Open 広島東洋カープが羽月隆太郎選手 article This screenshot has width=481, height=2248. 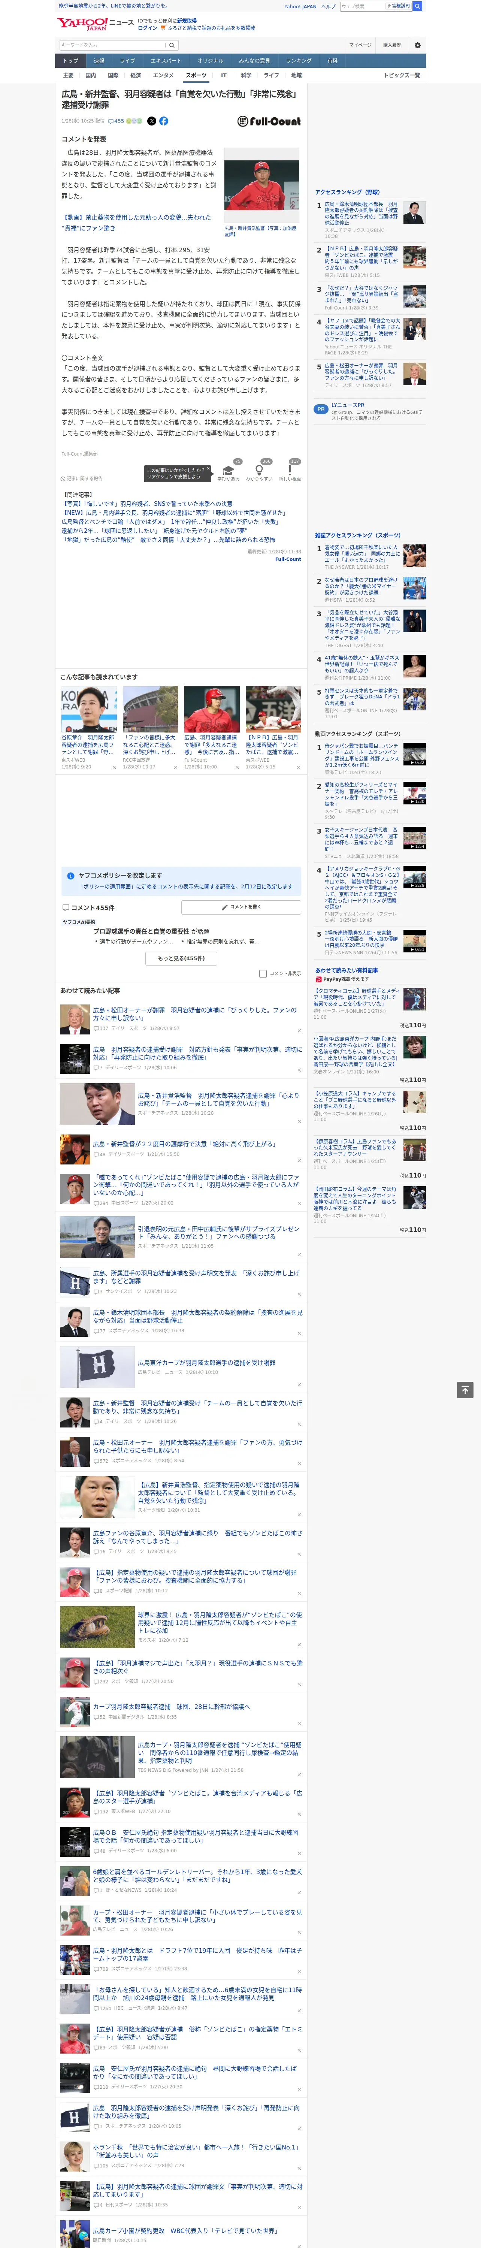(206, 1362)
